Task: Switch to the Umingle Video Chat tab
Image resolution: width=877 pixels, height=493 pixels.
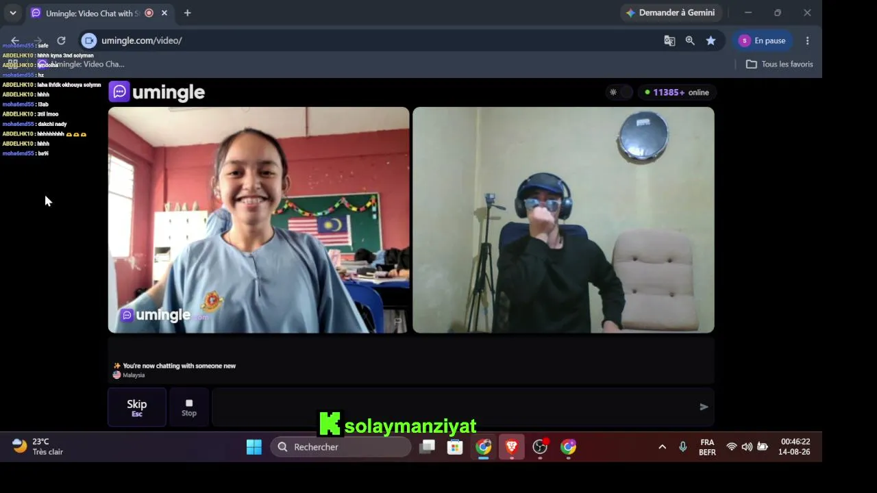Action: click(x=100, y=13)
